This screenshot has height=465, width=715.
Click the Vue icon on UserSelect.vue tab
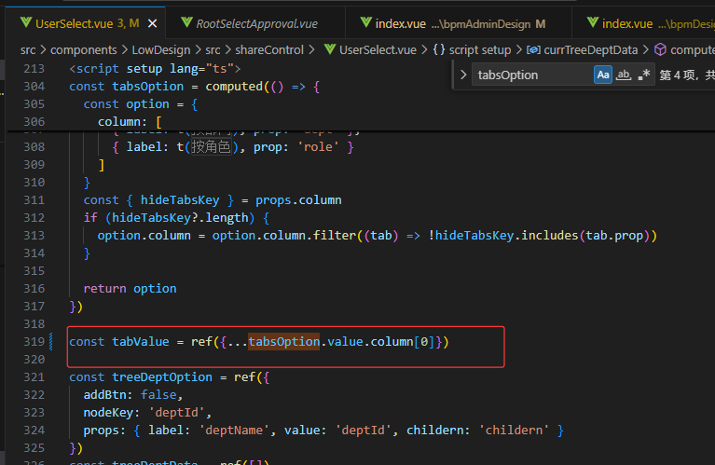[x=24, y=22]
